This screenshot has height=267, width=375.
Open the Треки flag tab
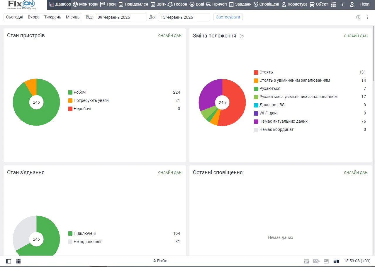coord(108,4)
